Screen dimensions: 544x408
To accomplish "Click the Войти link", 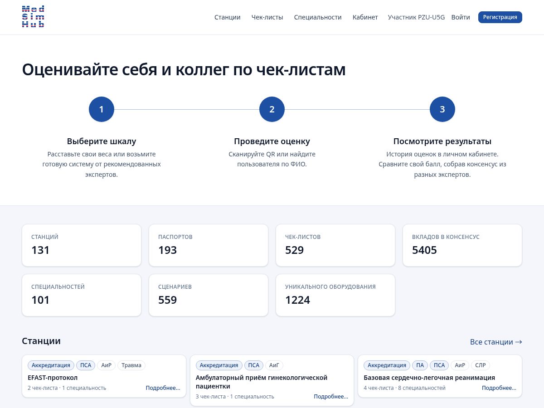I will click(x=461, y=17).
